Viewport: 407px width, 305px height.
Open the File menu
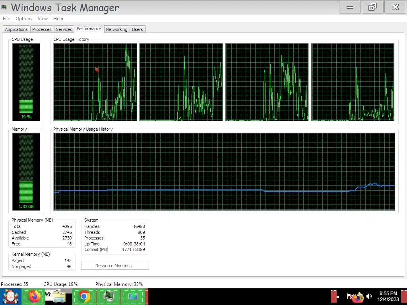pyautogui.click(x=6, y=19)
